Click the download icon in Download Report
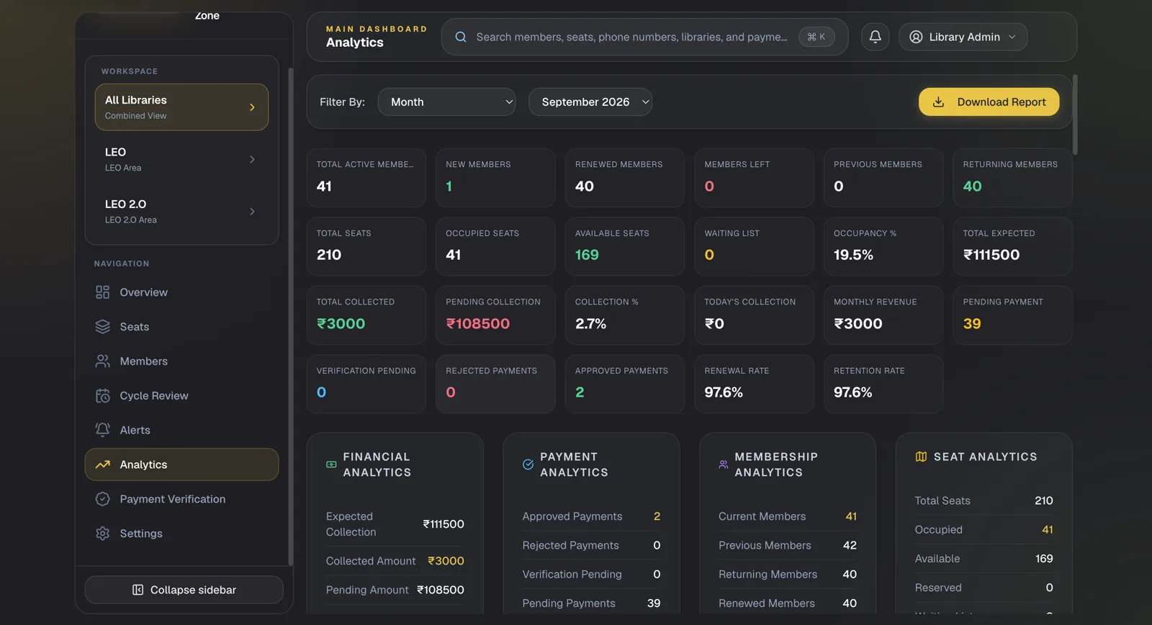This screenshot has width=1152, height=625. [x=938, y=102]
